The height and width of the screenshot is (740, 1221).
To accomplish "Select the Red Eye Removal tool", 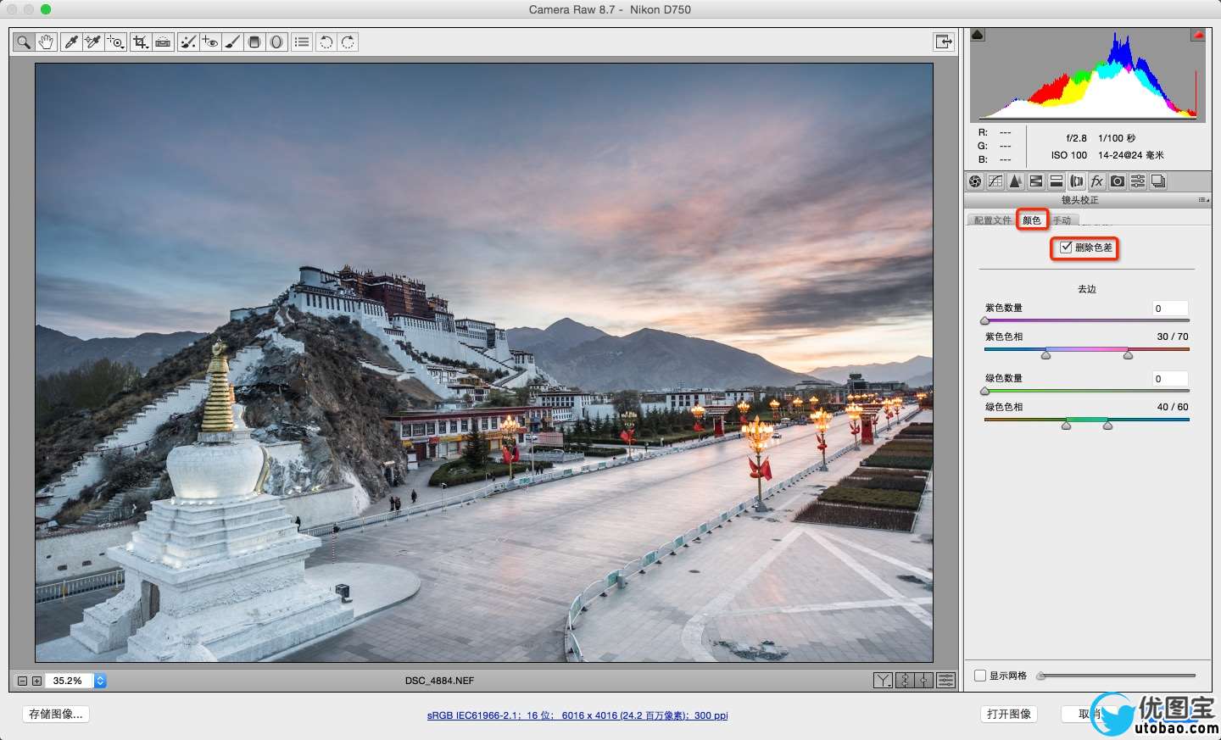I will tap(210, 42).
